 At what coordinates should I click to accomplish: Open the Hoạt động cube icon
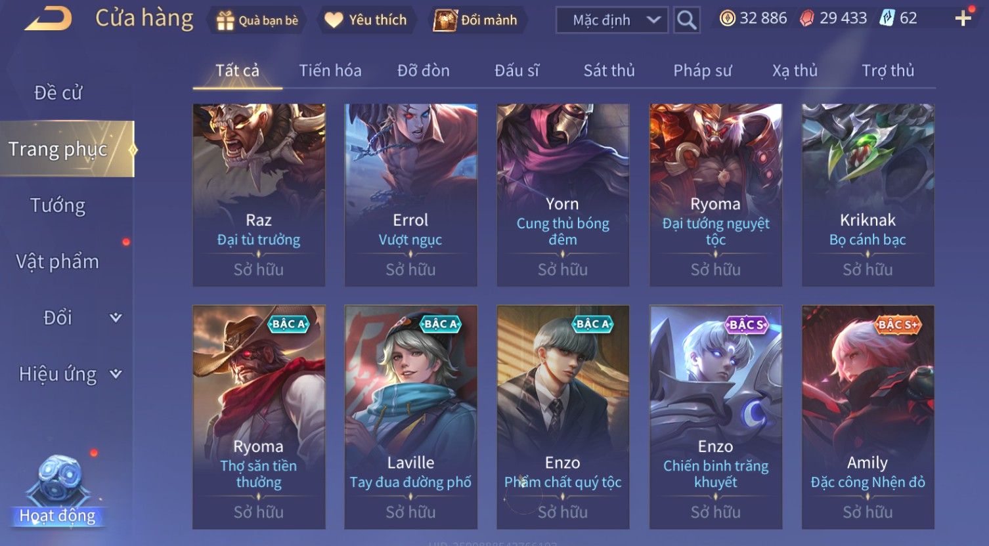click(x=60, y=481)
